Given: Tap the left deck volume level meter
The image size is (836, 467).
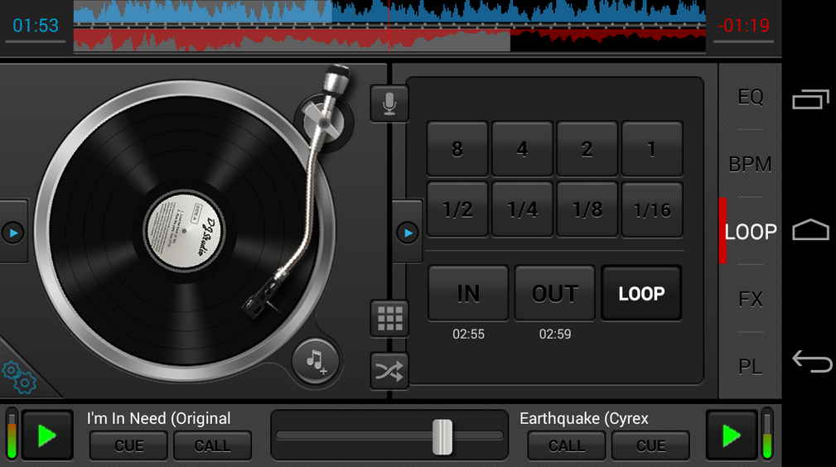Looking at the screenshot, I should point(12,434).
